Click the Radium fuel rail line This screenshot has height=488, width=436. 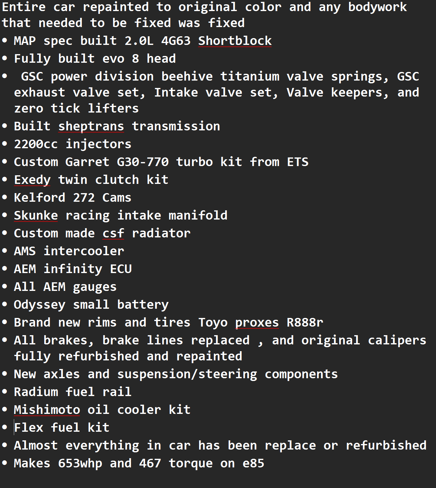73,392
